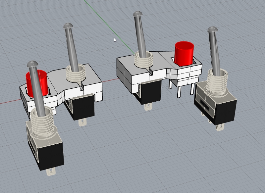
Task: Click the lever of the left bracket's mounted switch
Action: pos(71,47)
